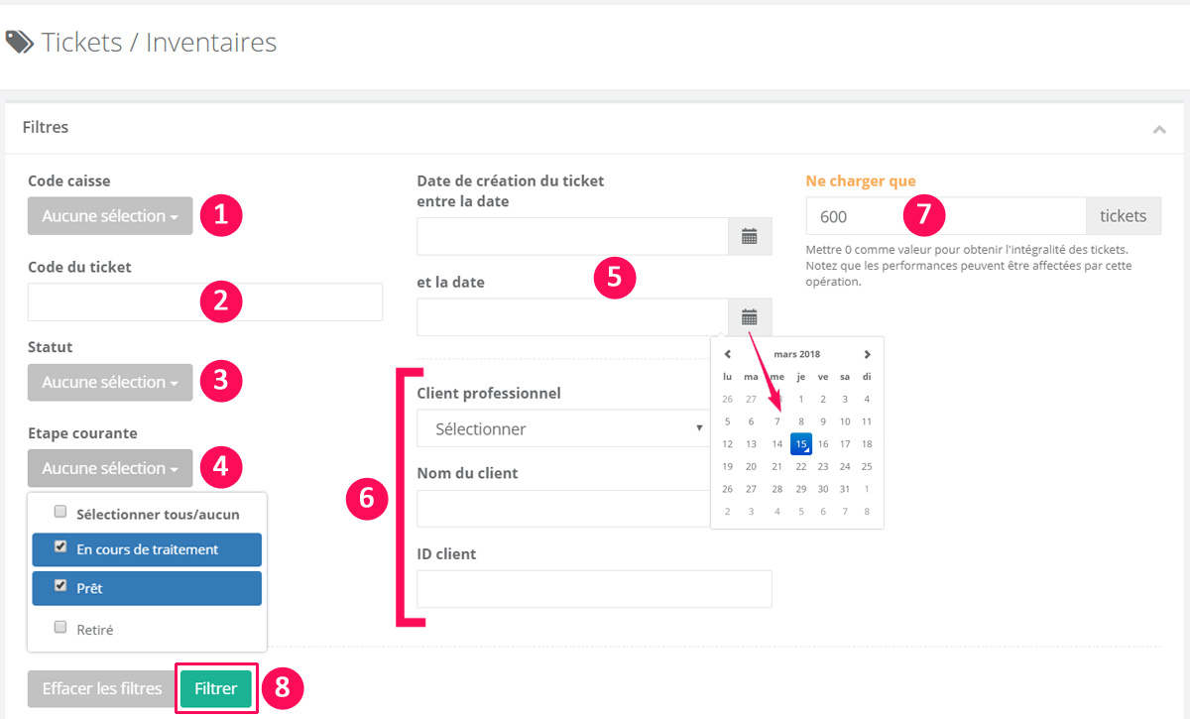Collapse the Filtres panel with chevron
The width and height of the screenshot is (1190, 719).
(1159, 129)
